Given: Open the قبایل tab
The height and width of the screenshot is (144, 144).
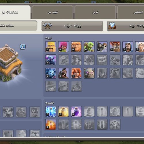Looking at the screenshot, I should tap(95, 12).
